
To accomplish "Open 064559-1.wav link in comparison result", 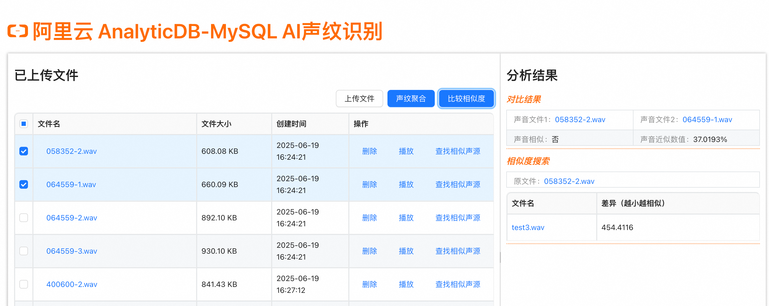I will (707, 119).
